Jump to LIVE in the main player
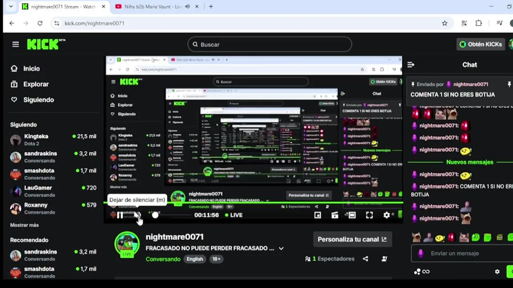The width and height of the screenshot is (513, 288). [234, 215]
